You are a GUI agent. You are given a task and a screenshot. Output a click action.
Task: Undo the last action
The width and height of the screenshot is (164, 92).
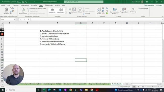pyautogui.click(x=26, y=2)
